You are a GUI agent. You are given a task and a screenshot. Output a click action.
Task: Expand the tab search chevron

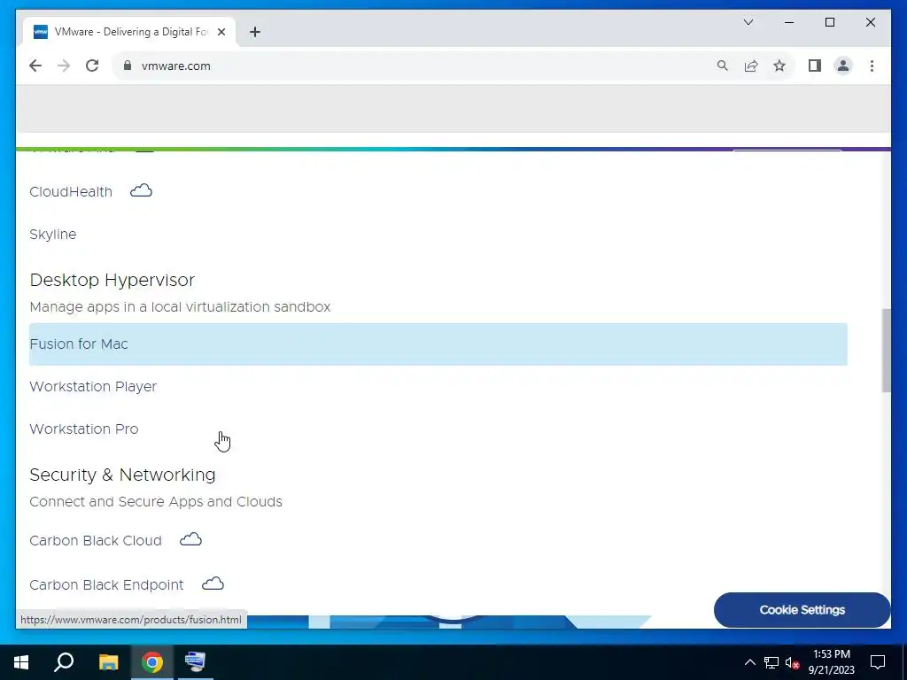coord(748,22)
